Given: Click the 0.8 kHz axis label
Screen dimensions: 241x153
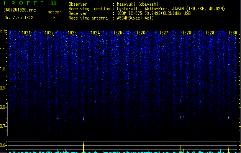Looking at the screenshot, I should point(3,107).
